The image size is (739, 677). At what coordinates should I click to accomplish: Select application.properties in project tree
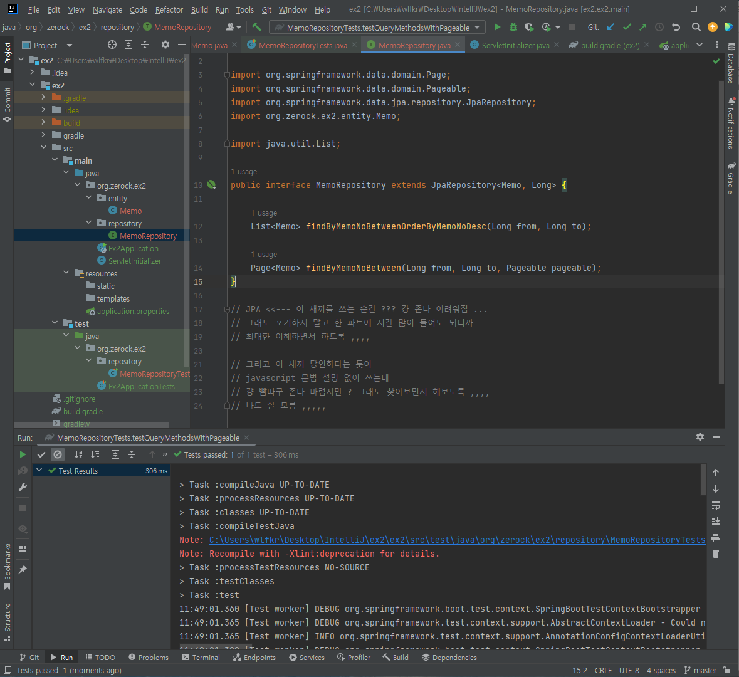pyautogui.click(x=133, y=311)
